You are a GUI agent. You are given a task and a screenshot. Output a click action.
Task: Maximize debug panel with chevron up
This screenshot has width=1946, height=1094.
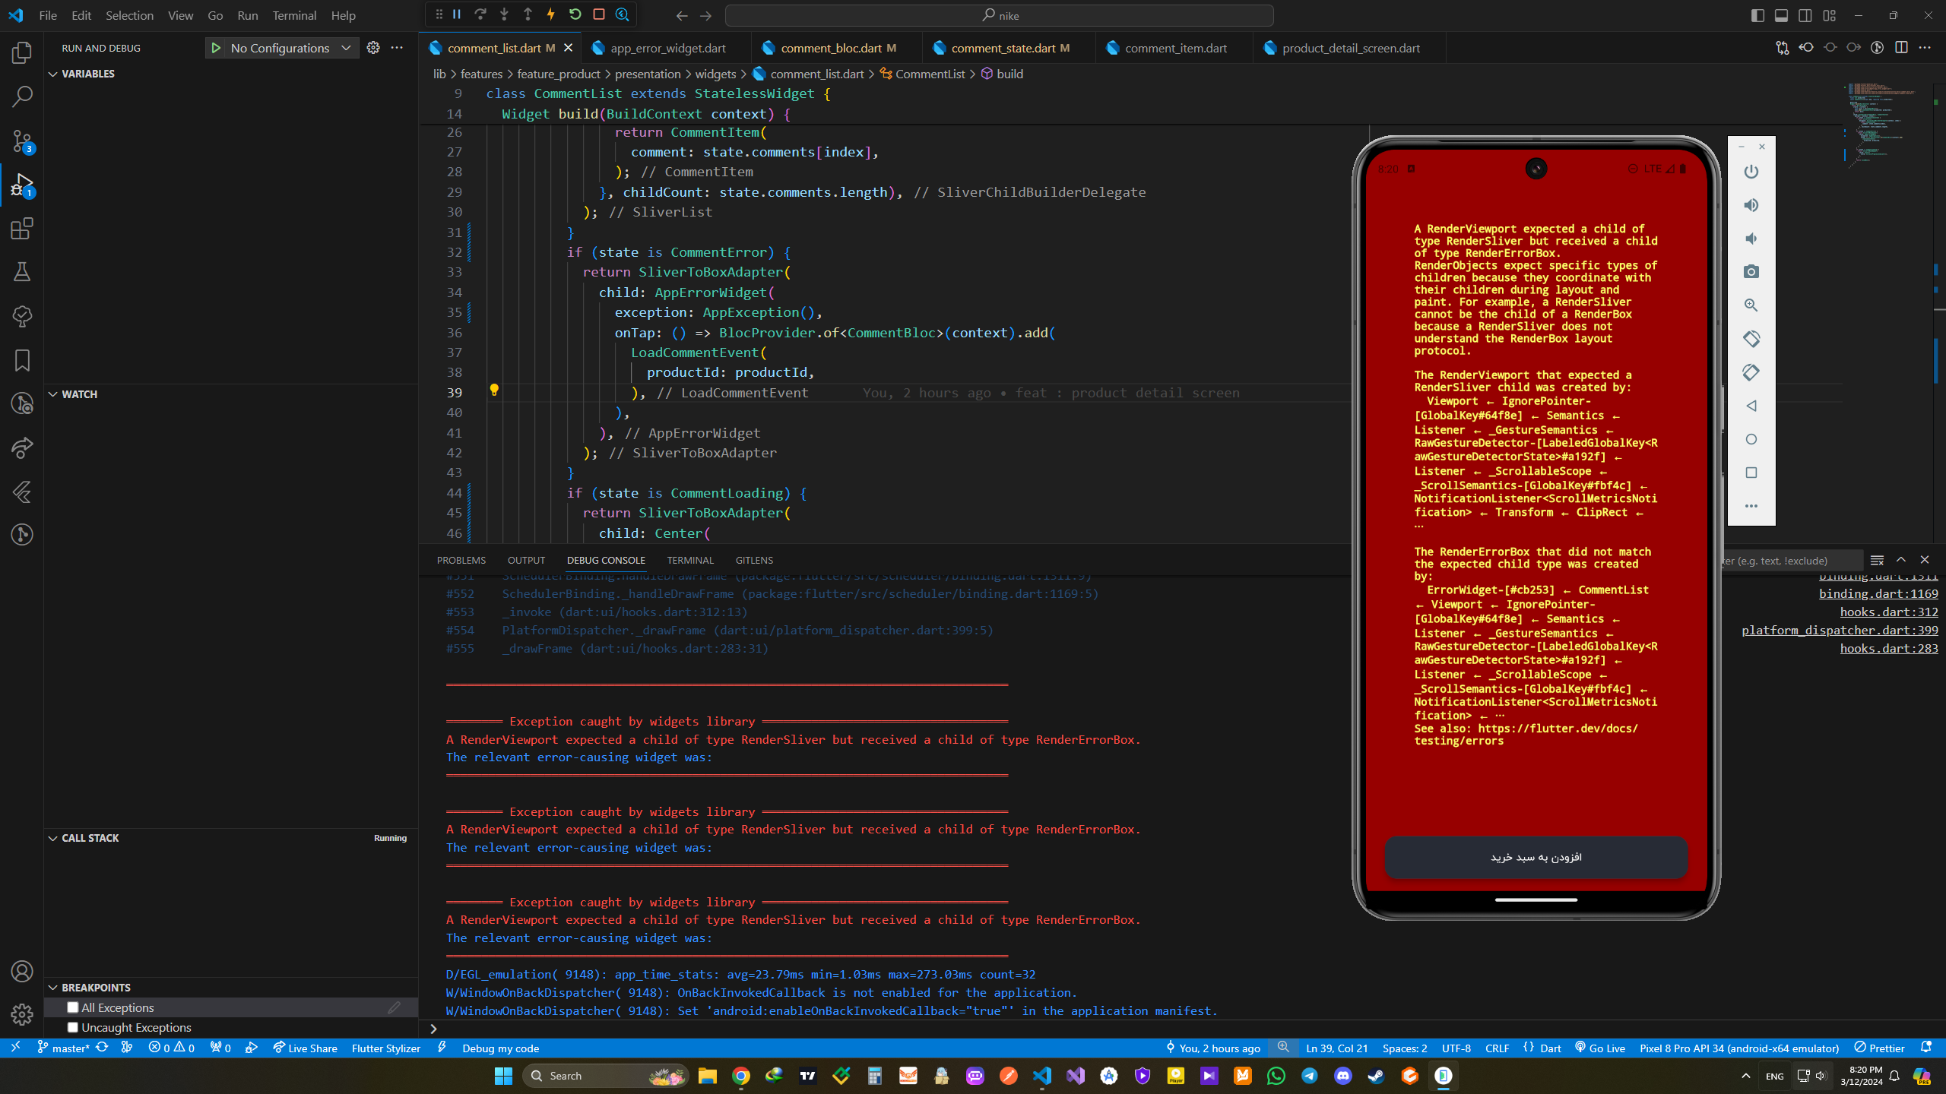1901,560
